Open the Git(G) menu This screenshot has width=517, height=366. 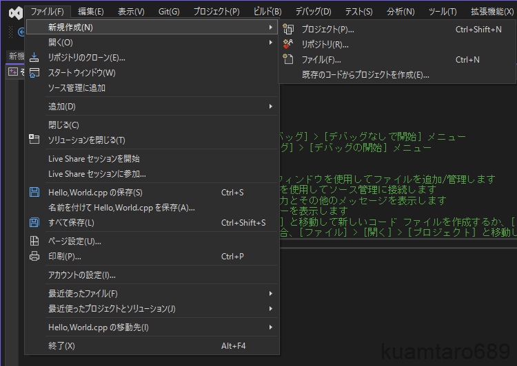click(x=169, y=12)
